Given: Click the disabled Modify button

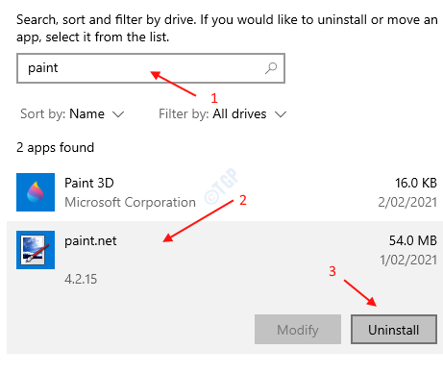Looking at the screenshot, I should [298, 330].
